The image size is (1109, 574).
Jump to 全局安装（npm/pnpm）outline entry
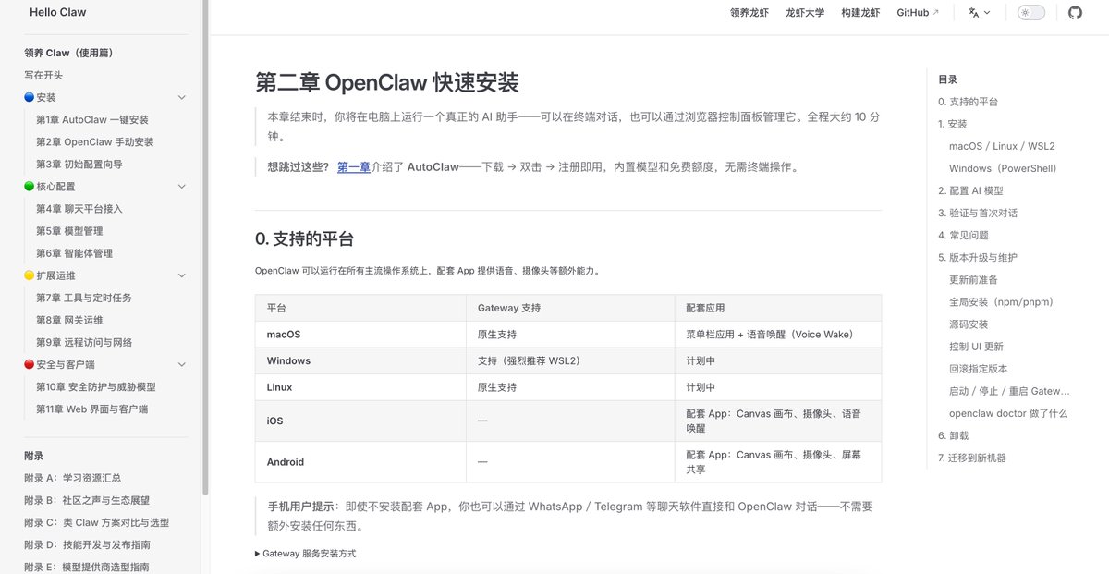1001,301
